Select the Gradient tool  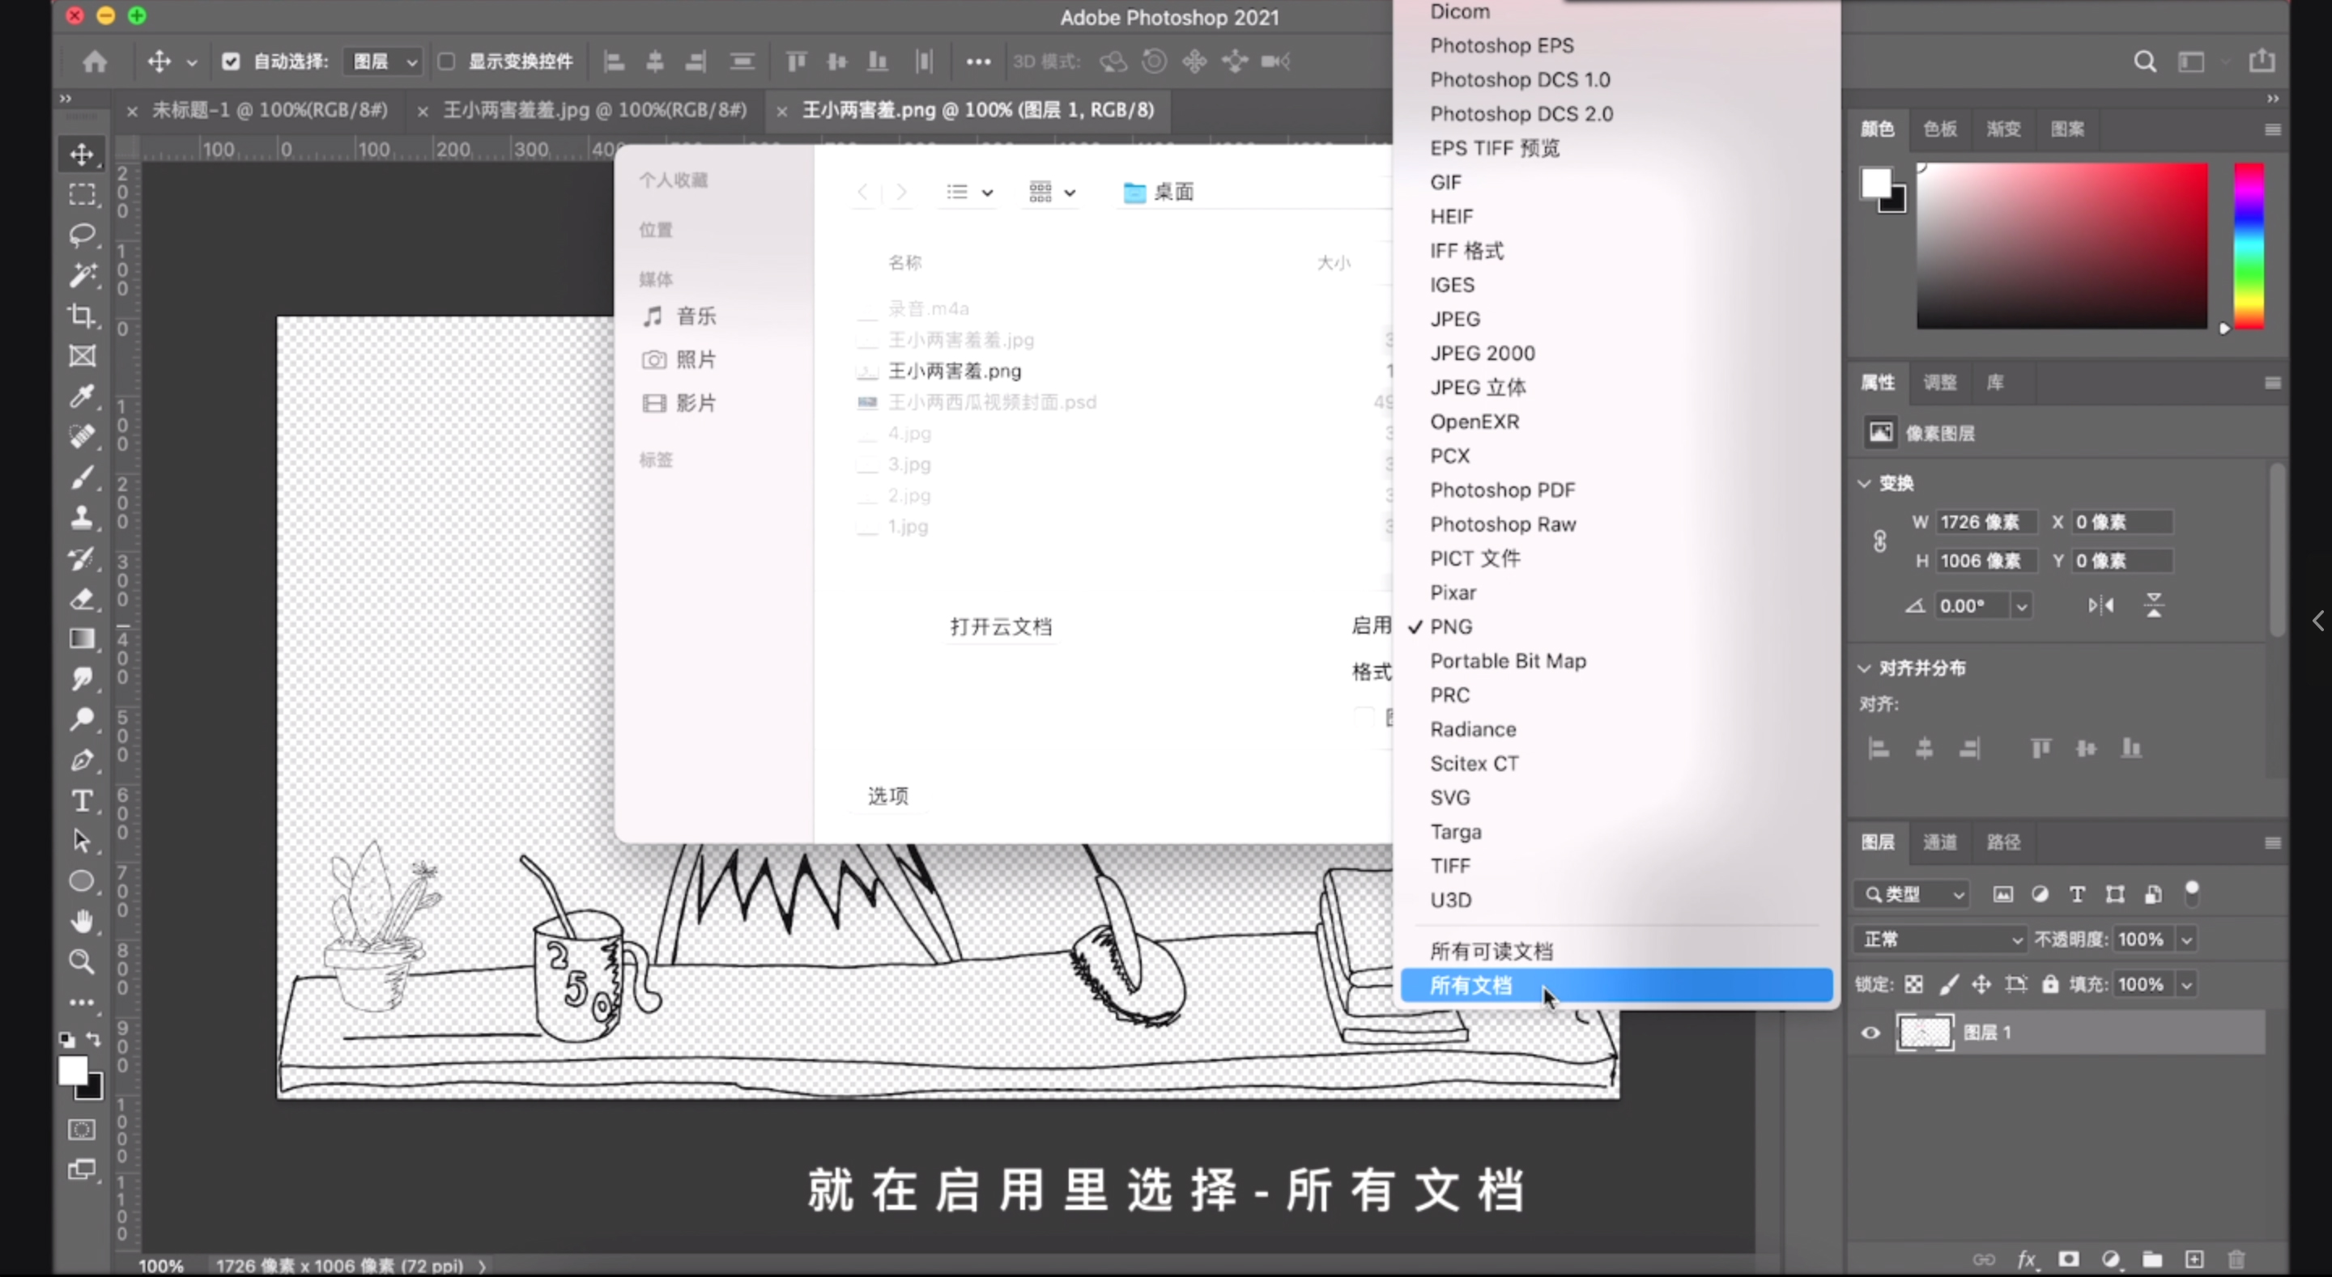tap(83, 639)
